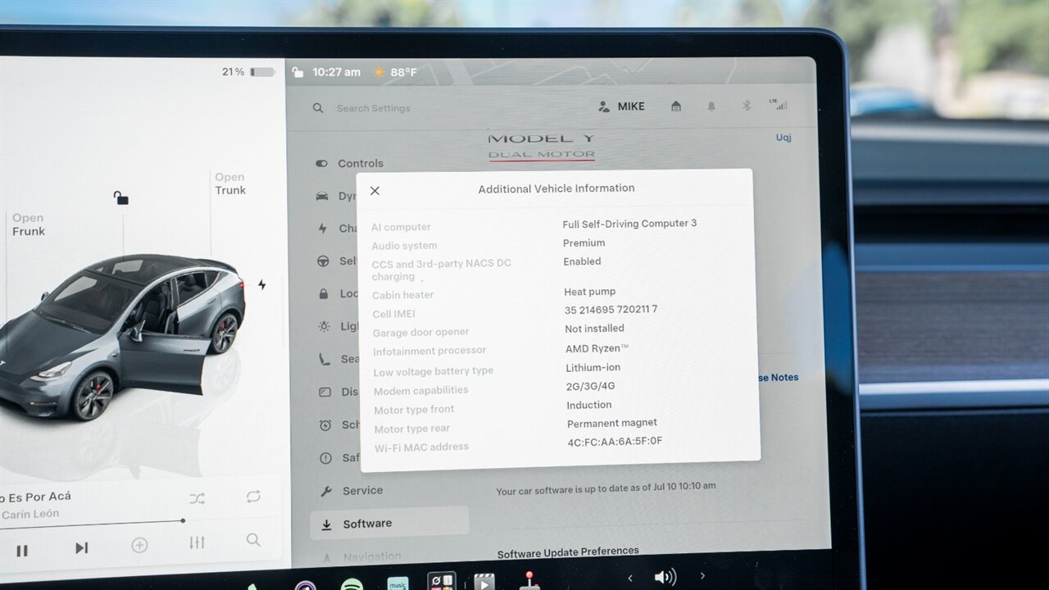
Task: Tap the 'Software Update Preferences' heading
Action: coord(568,551)
